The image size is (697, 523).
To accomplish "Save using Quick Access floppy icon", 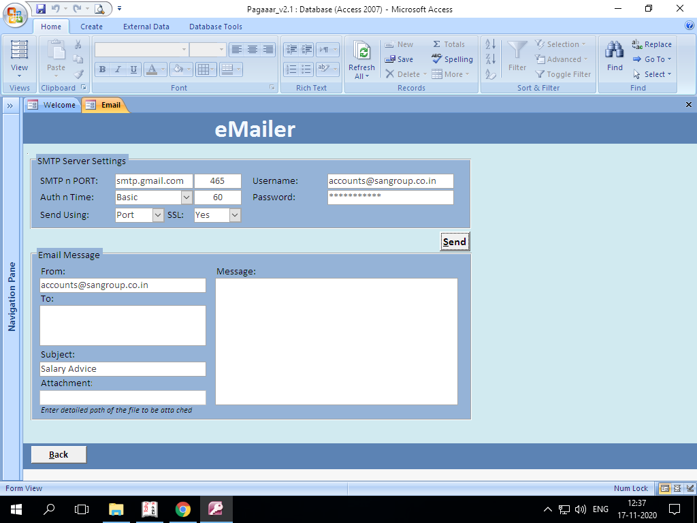I will (41, 8).
